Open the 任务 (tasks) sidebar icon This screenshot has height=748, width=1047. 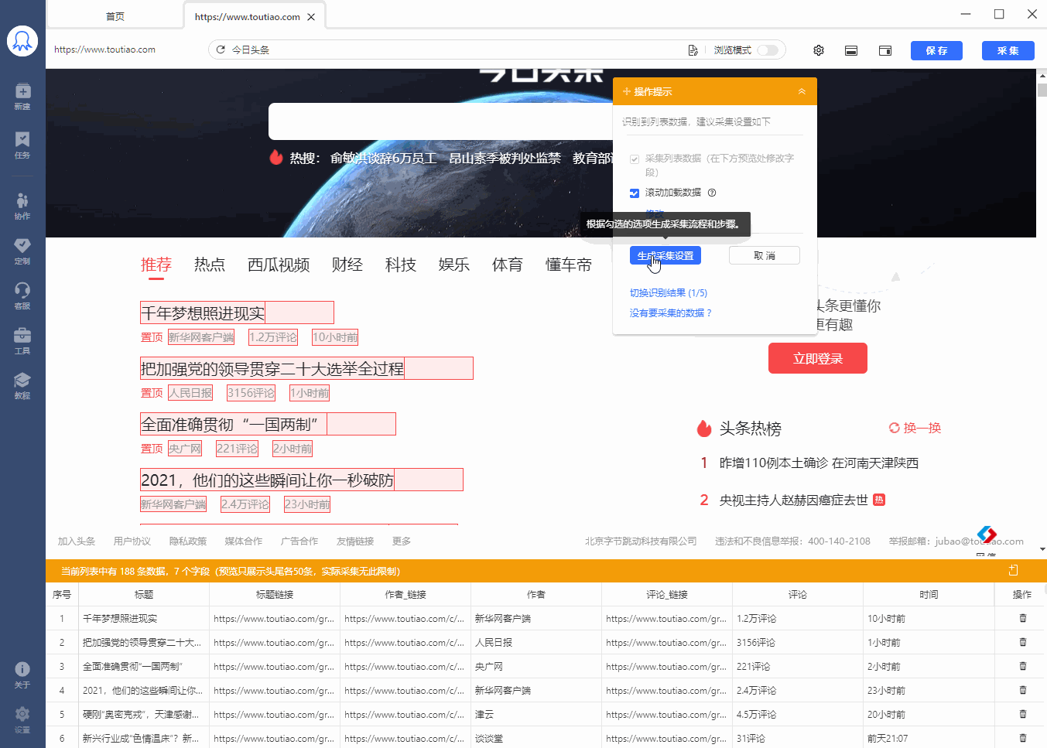pyautogui.click(x=22, y=145)
